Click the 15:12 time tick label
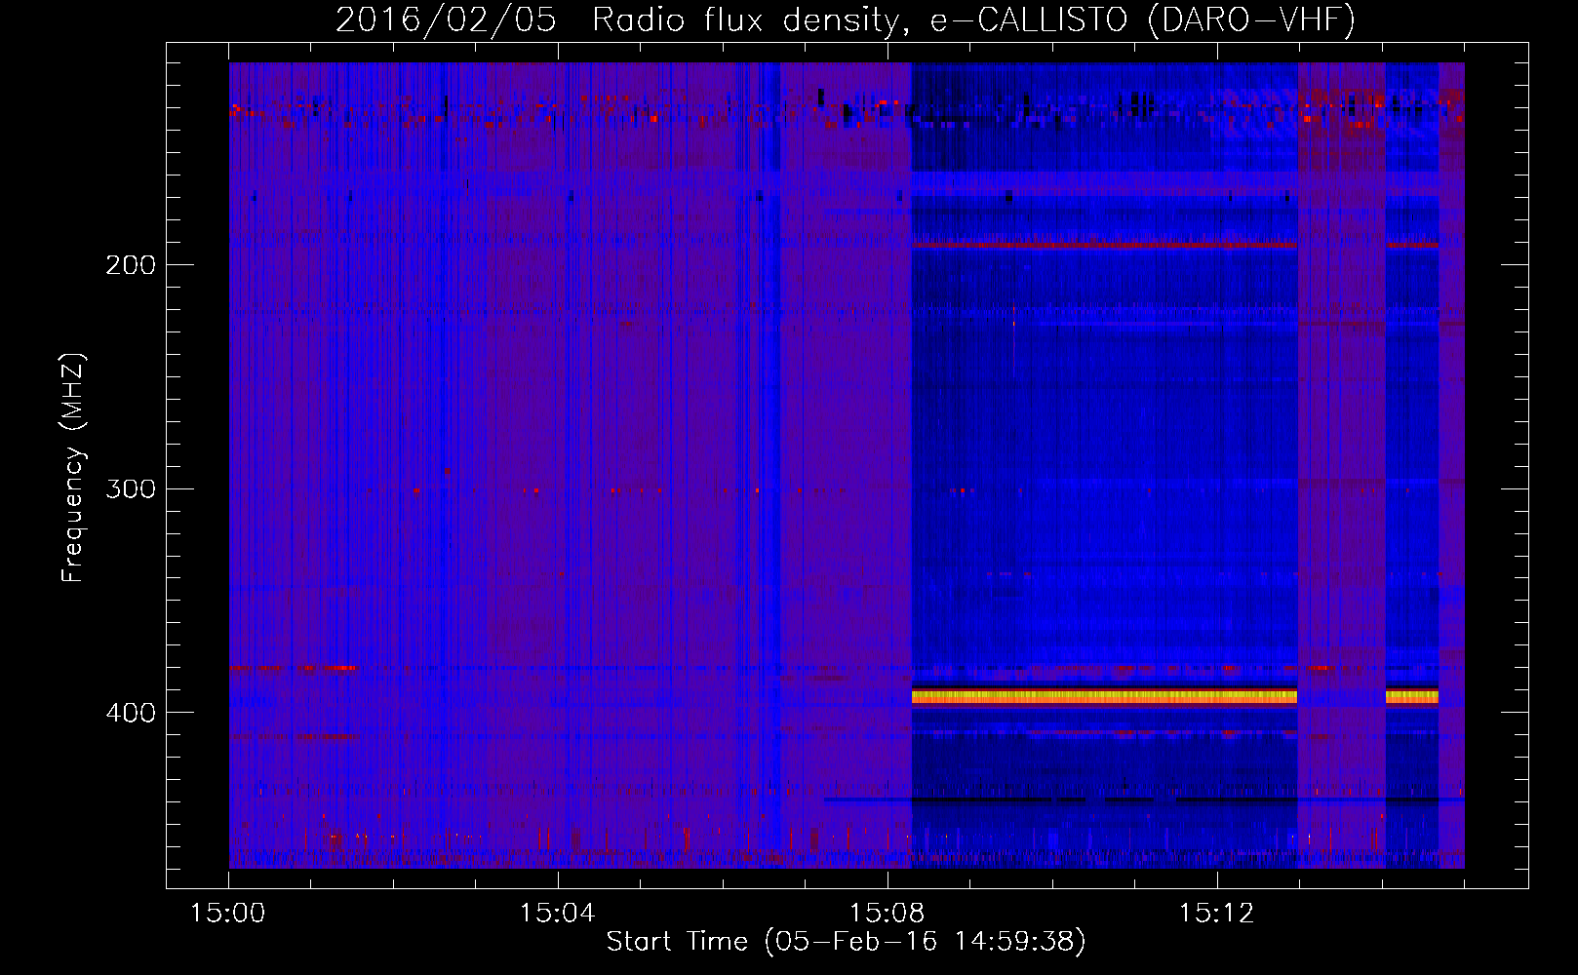 tap(1216, 913)
